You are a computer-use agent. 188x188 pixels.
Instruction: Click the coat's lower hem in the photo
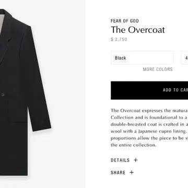(x=14, y=173)
